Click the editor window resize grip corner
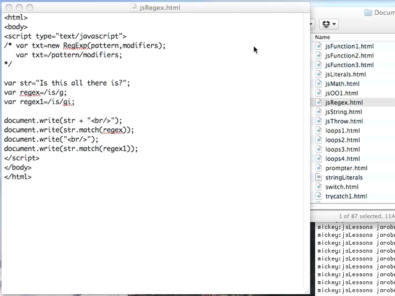395x296 pixels. pyautogui.click(x=307, y=291)
